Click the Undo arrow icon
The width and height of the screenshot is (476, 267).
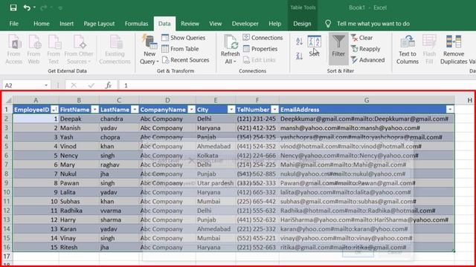pyautogui.click(x=27, y=7)
